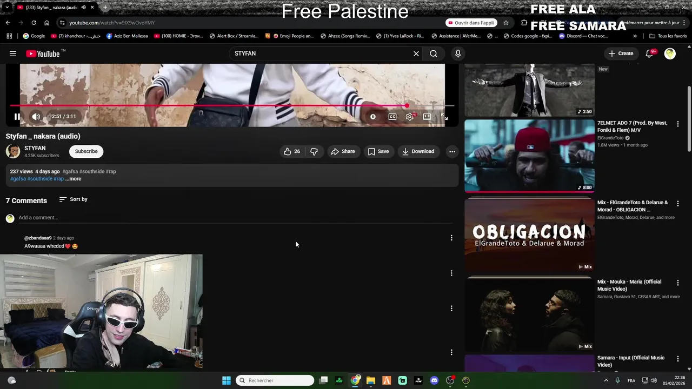The height and width of the screenshot is (389, 692).
Task: Go back in the browser
Action: click(x=8, y=23)
